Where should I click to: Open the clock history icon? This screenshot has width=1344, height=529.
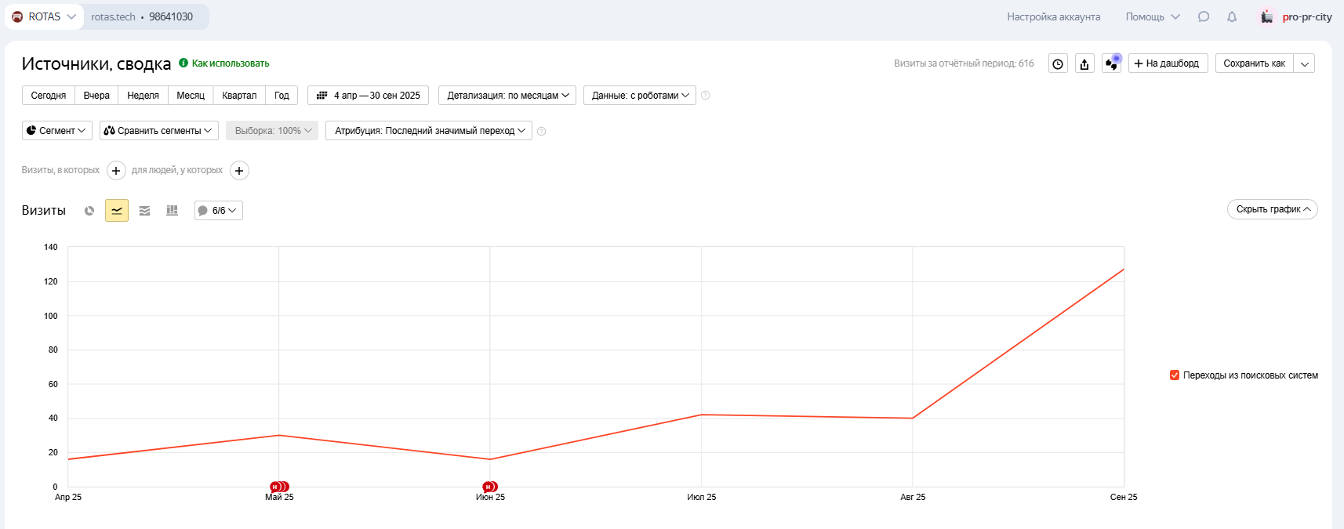coord(1058,64)
